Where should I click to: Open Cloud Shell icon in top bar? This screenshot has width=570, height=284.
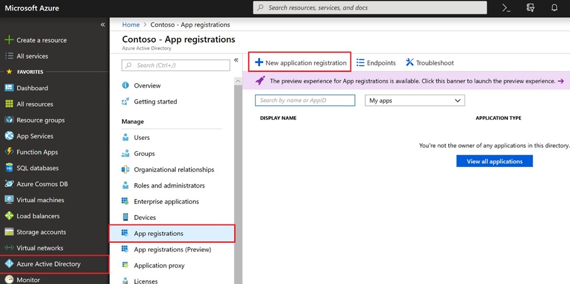pyautogui.click(x=507, y=8)
